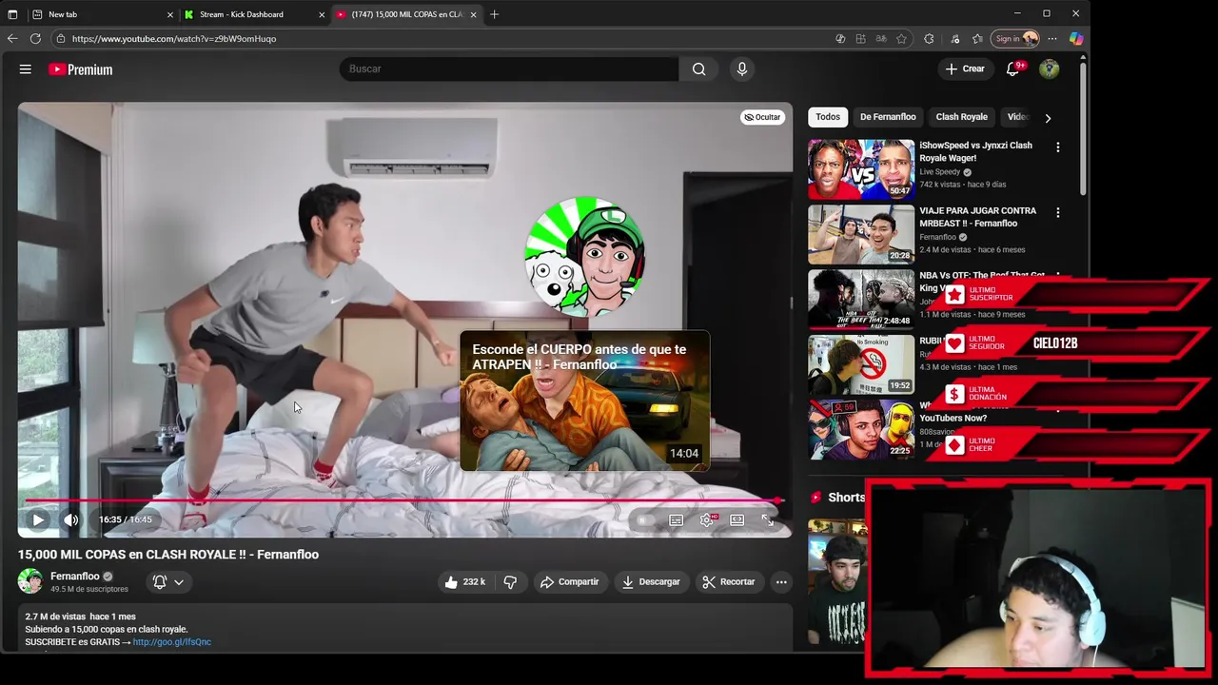The height and width of the screenshot is (685, 1218).
Task: Open player settings gear icon
Action: 707,519
